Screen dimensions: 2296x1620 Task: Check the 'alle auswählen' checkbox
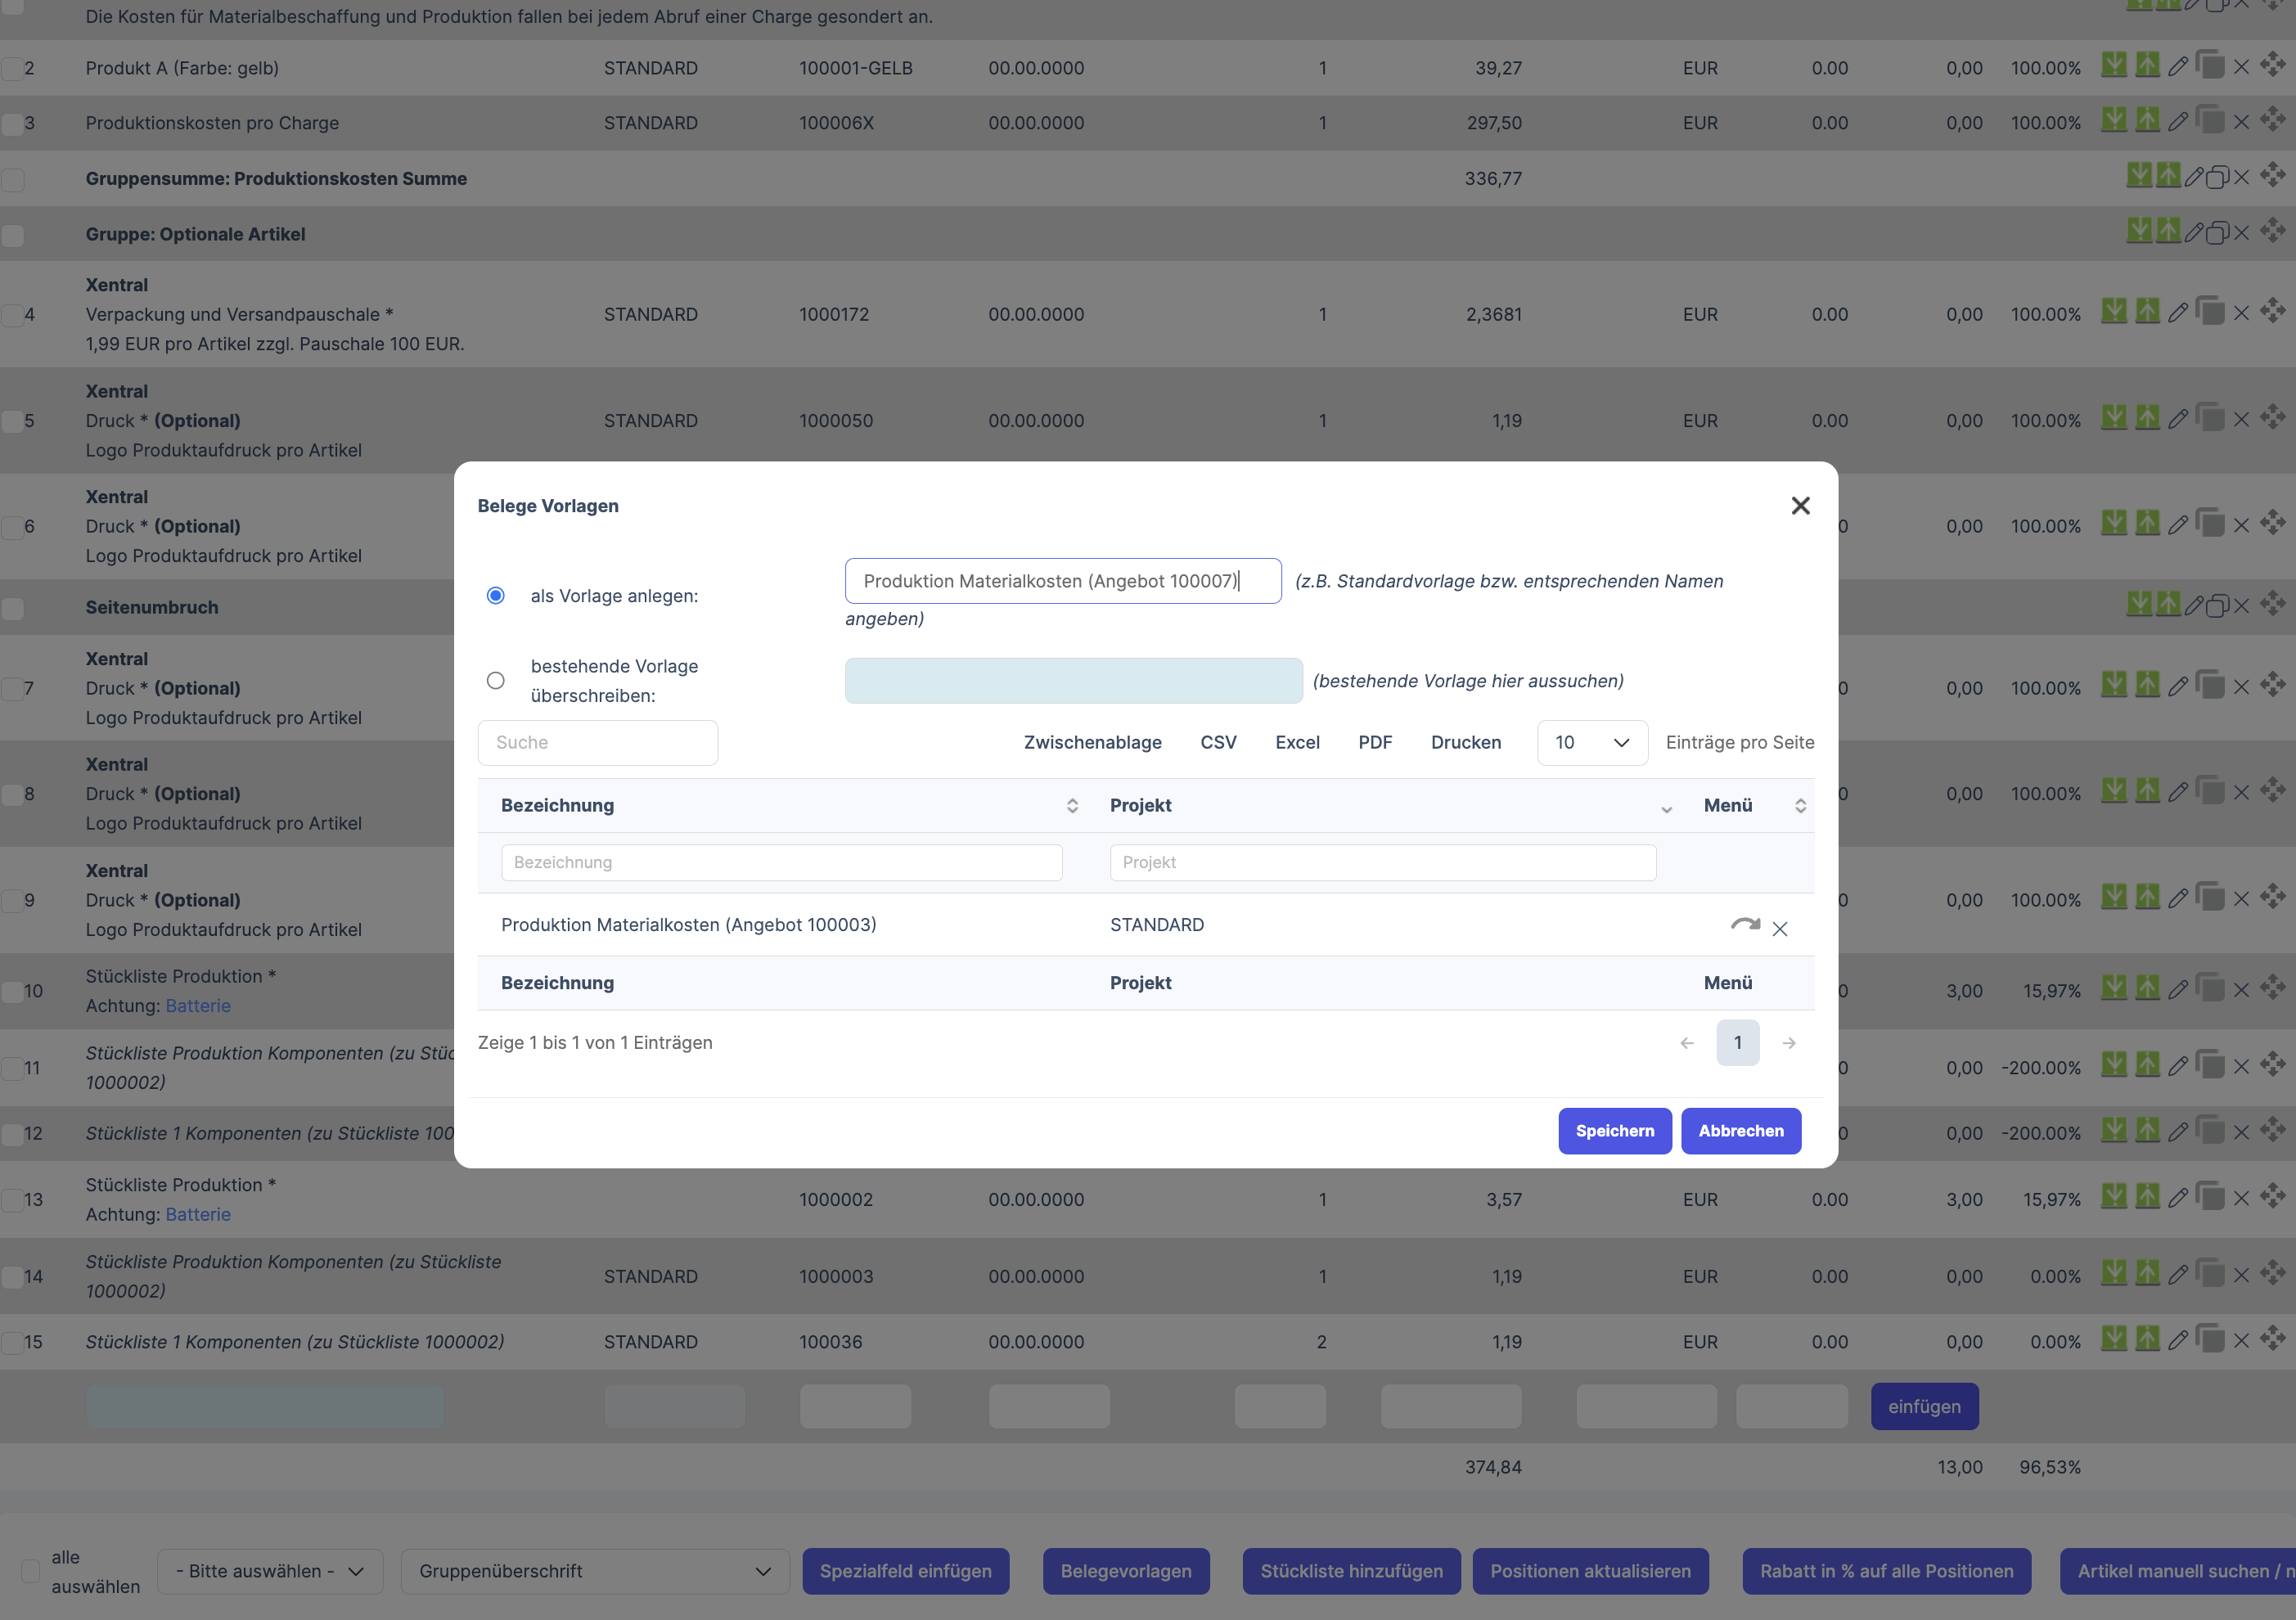[31, 1571]
